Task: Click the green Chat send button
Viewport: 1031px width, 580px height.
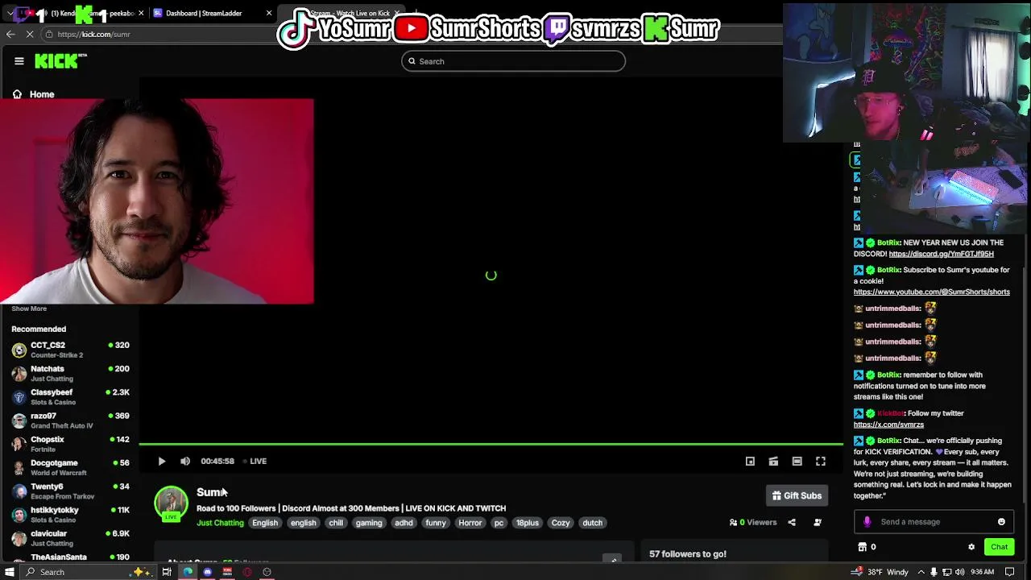Action: 999,547
